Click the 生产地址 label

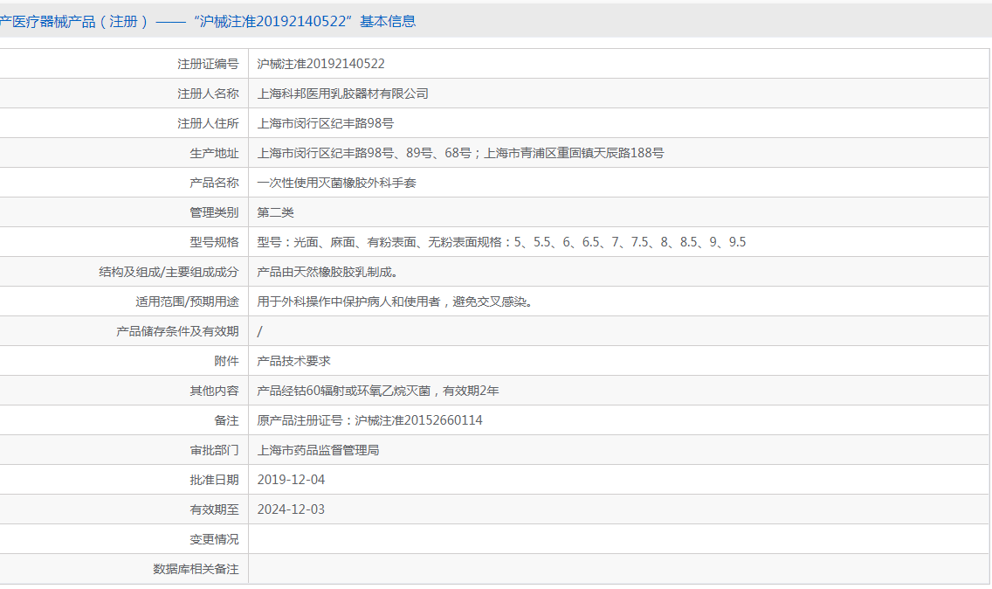click(215, 153)
